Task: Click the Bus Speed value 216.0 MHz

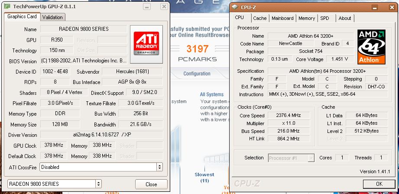Action: pos(289,131)
